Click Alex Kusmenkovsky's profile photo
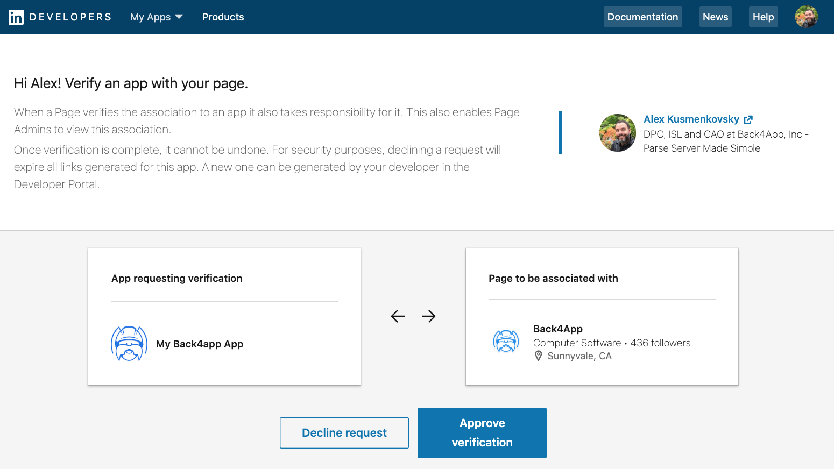The height and width of the screenshot is (469, 834). click(618, 133)
